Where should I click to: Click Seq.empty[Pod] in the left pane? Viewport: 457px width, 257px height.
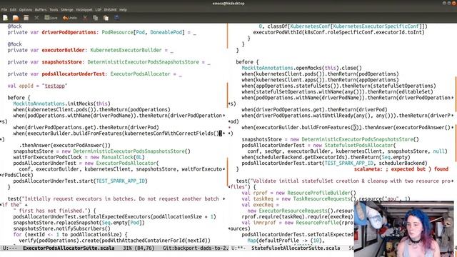[123, 223]
